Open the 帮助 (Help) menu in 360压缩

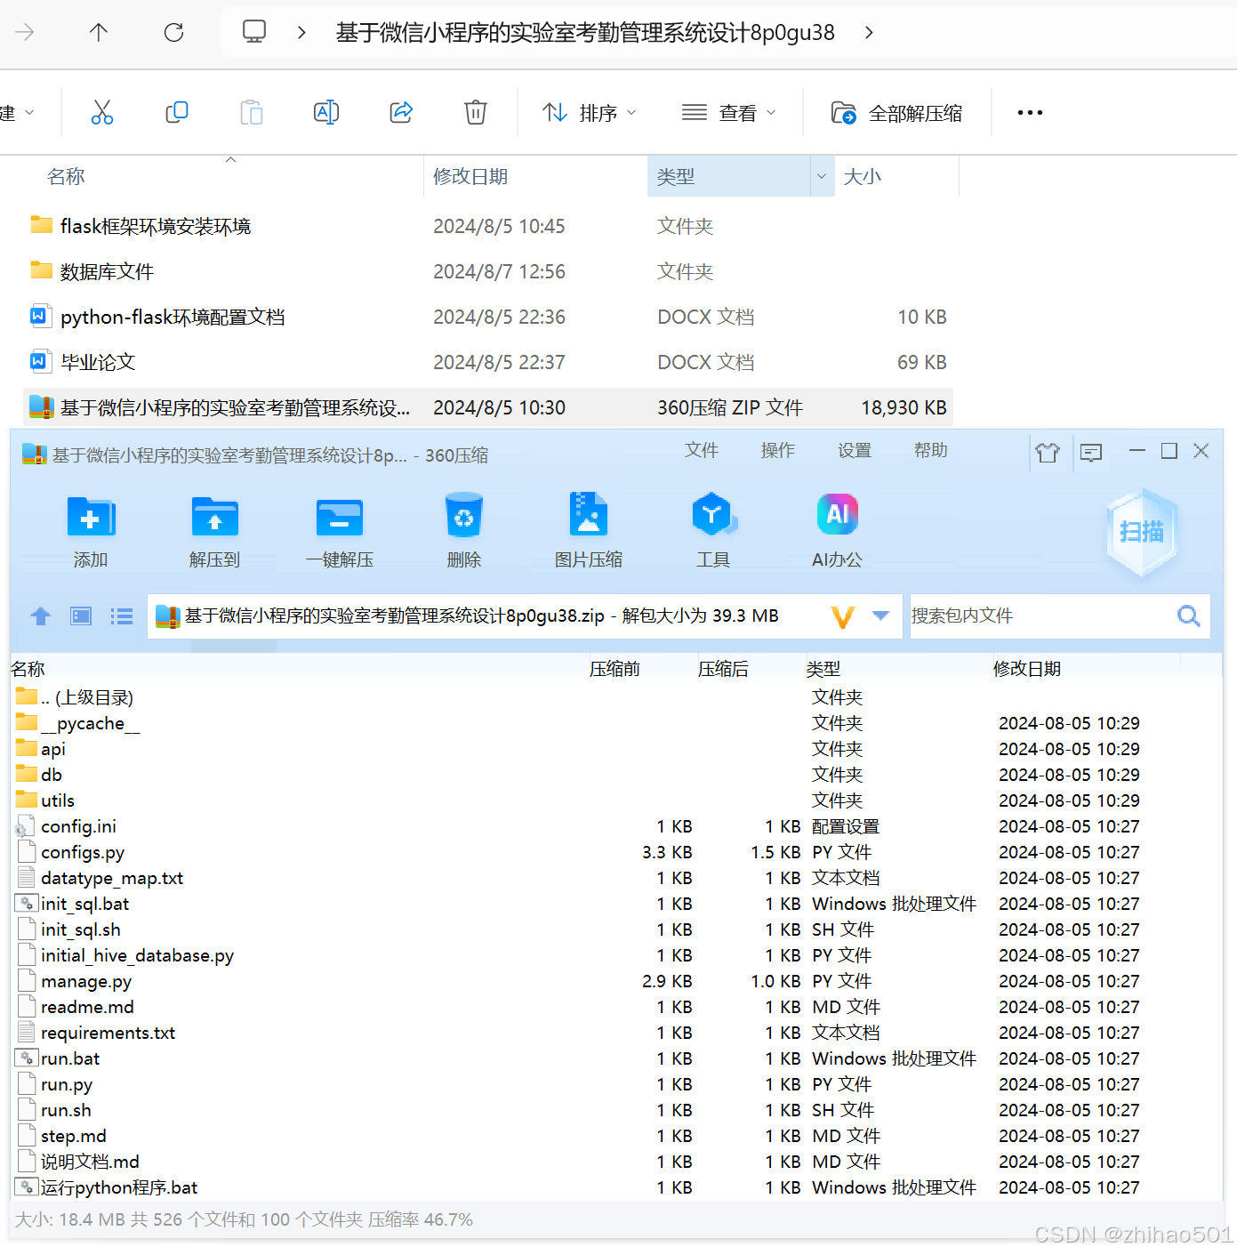[x=930, y=451]
